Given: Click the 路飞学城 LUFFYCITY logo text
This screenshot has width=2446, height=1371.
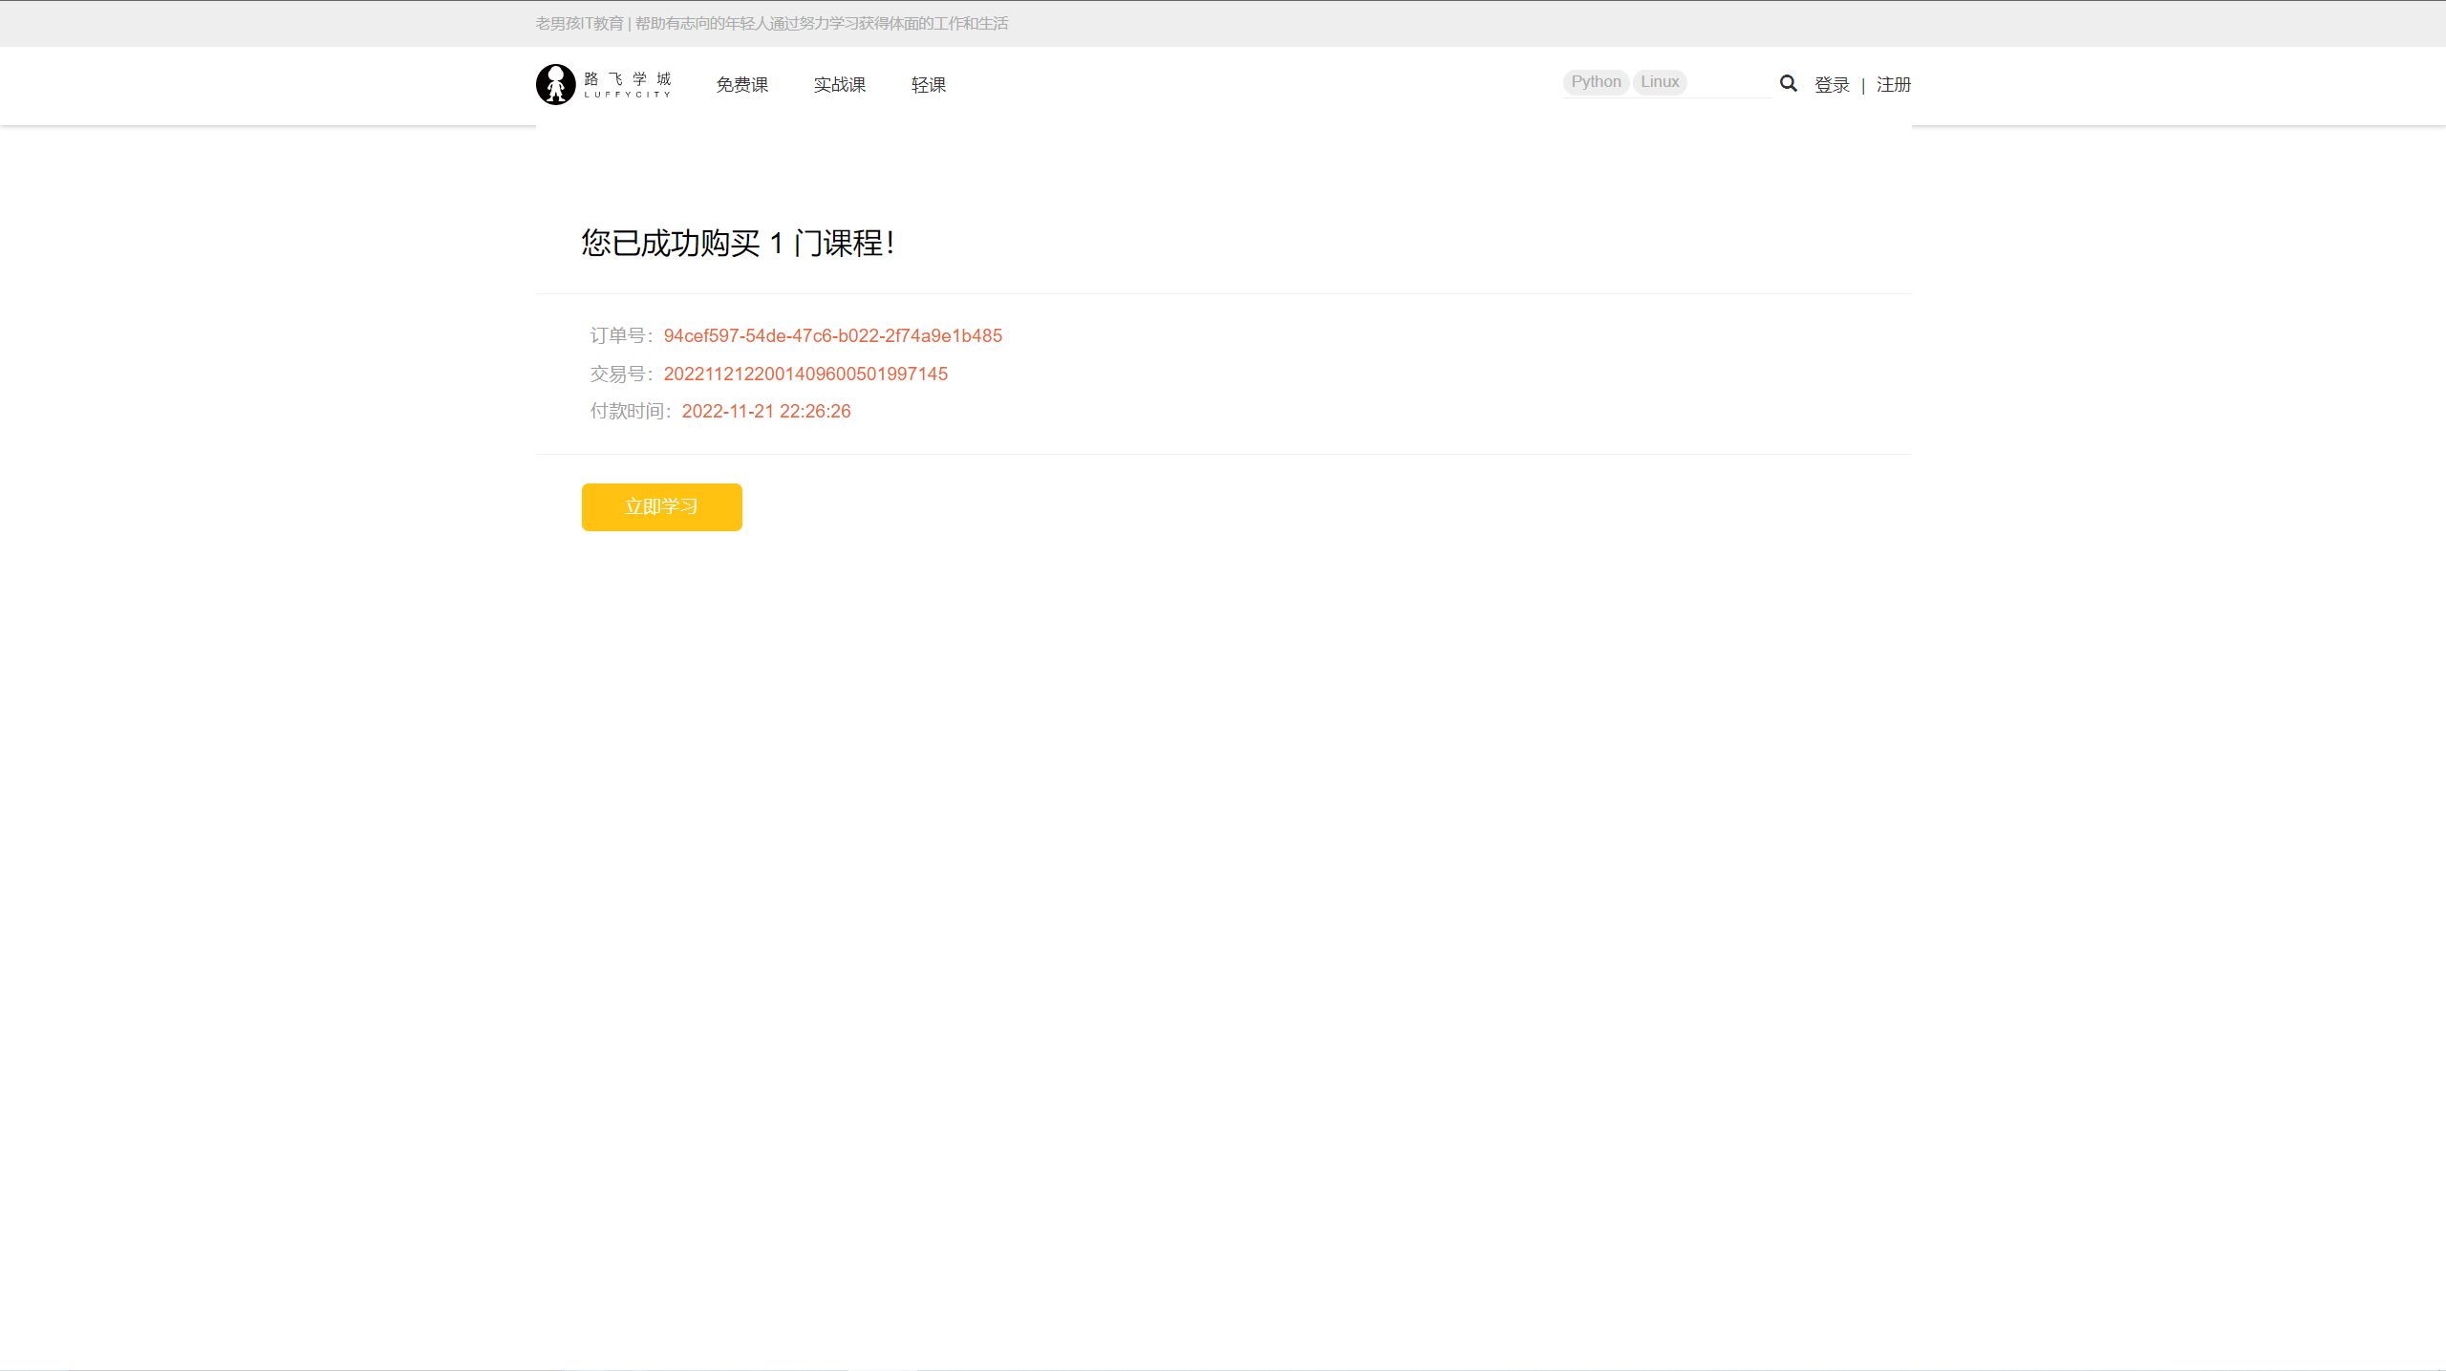Looking at the screenshot, I should (628, 84).
